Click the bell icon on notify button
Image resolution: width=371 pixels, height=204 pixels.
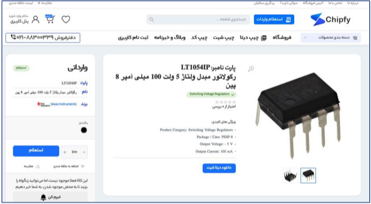click(x=43, y=197)
